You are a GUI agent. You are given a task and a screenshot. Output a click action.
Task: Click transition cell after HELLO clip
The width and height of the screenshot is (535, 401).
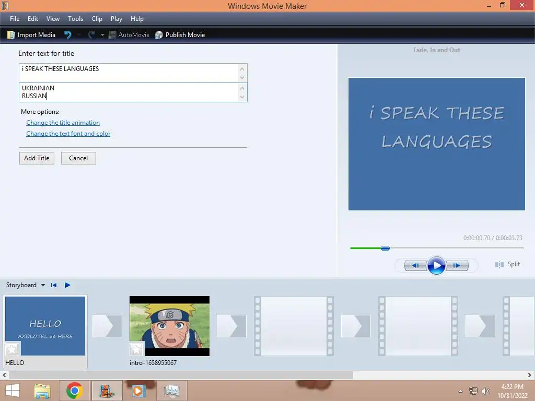click(107, 326)
